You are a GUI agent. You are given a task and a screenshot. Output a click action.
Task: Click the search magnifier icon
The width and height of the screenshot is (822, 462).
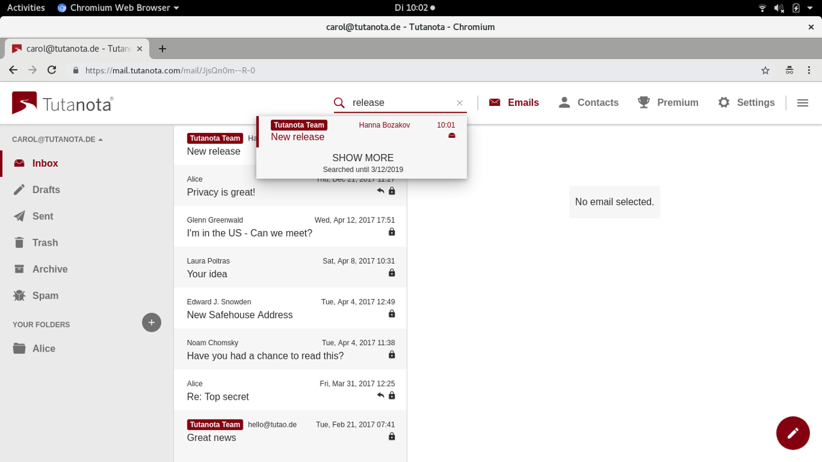(339, 103)
